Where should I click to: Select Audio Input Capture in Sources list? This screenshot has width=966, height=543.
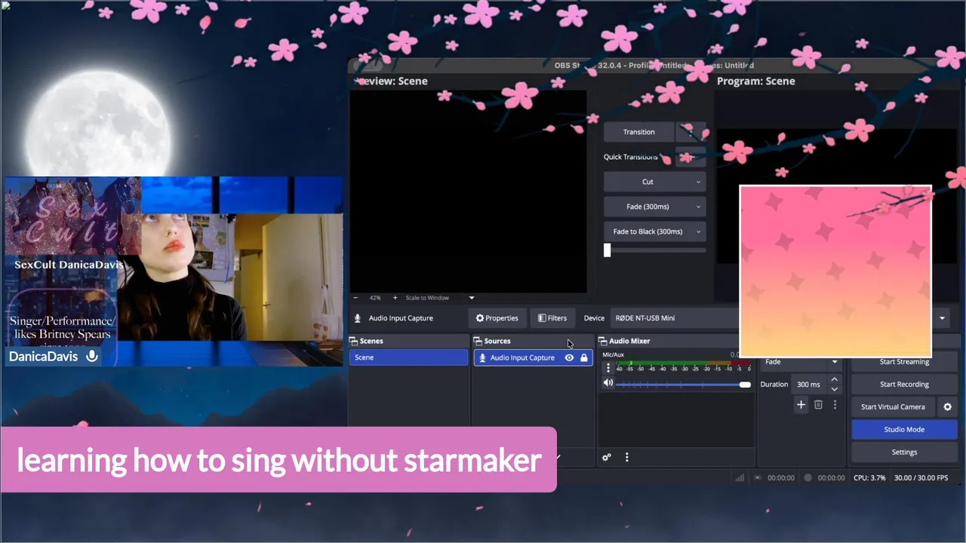pyautogui.click(x=521, y=358)
